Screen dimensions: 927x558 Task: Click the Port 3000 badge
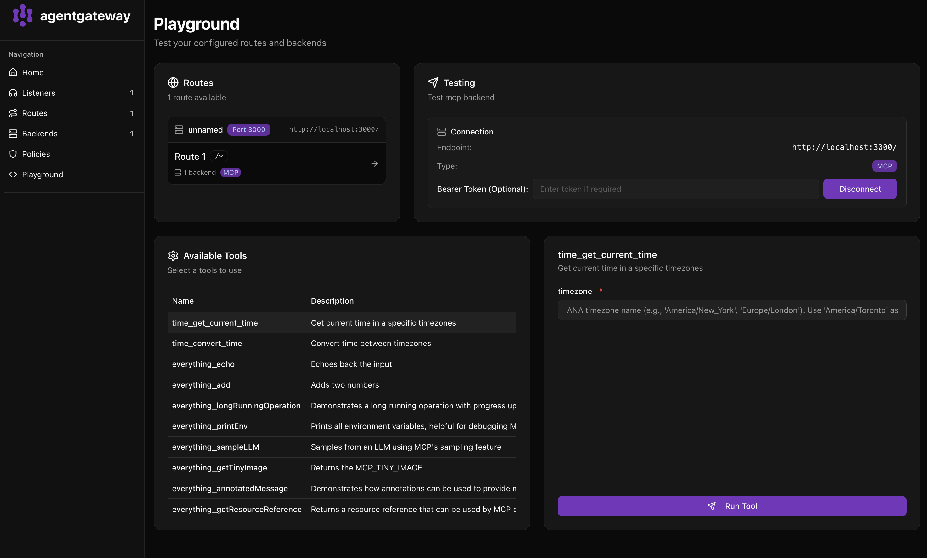click(248, 129)
